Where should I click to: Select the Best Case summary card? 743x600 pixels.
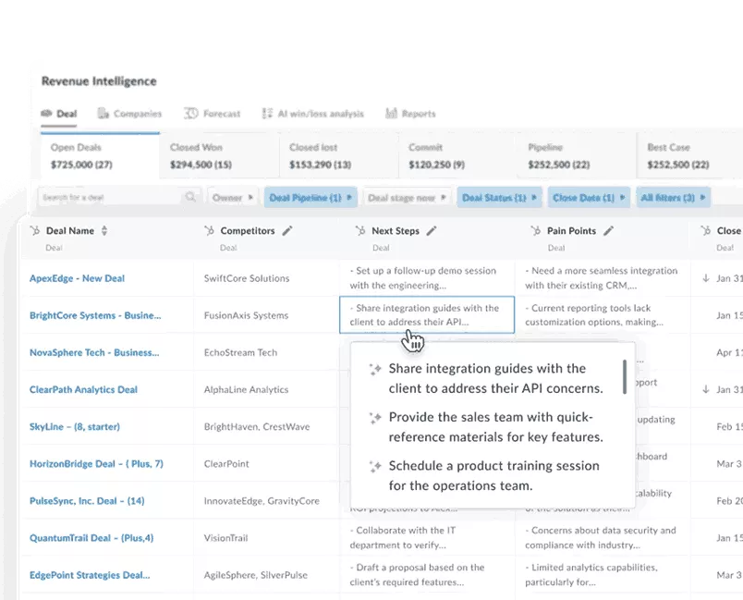[690, 156]
